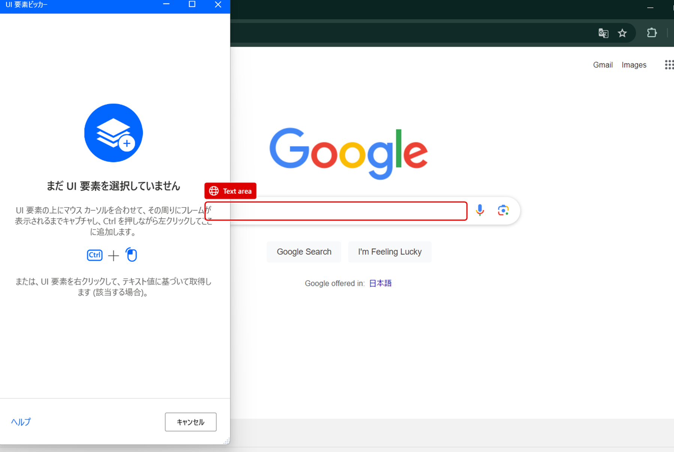The image size is (674, 452).
Task: Click the Google offered in: text
Action: [335, 284]
